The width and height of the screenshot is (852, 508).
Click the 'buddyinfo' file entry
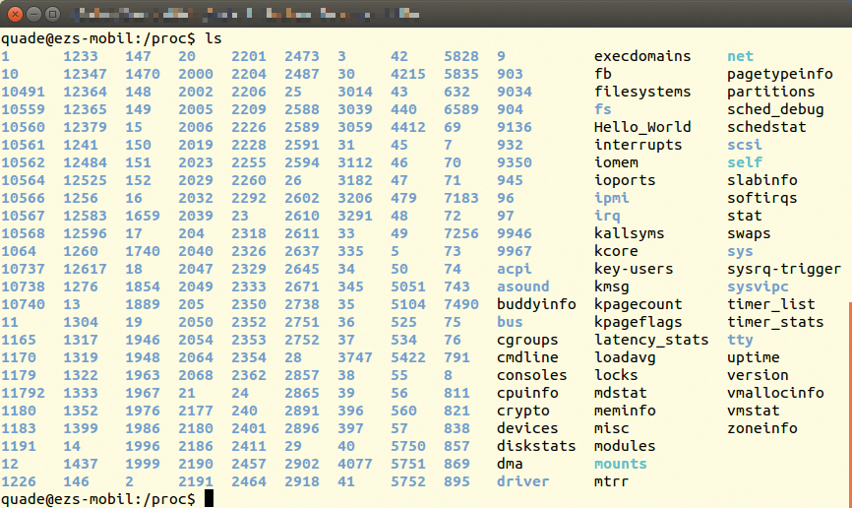(536, 304)
